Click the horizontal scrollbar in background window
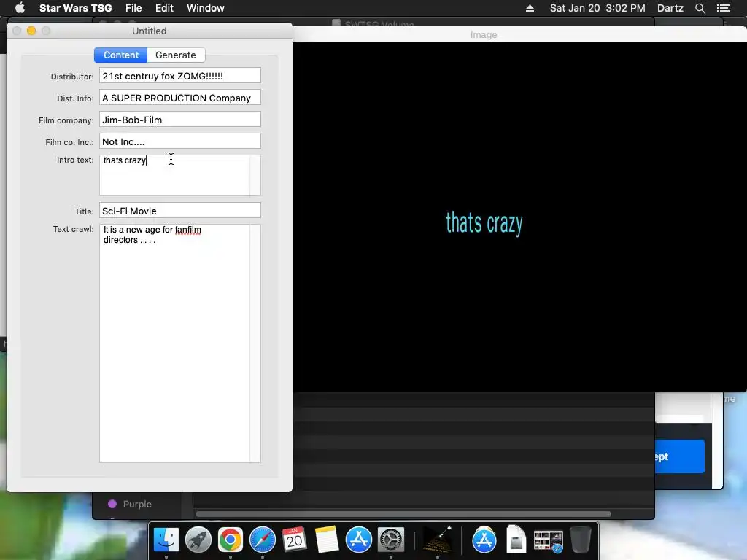Screen dimensions: 747x560 403,514
